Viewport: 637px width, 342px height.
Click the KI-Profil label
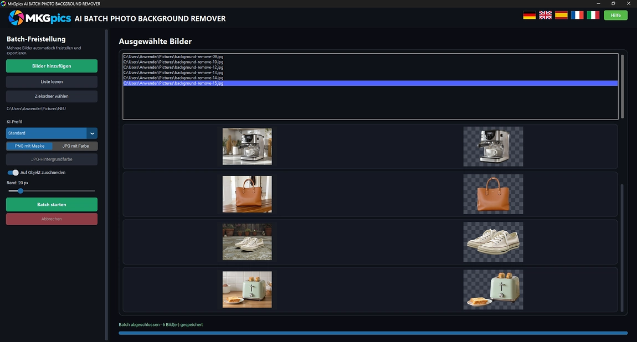point(14,122)
